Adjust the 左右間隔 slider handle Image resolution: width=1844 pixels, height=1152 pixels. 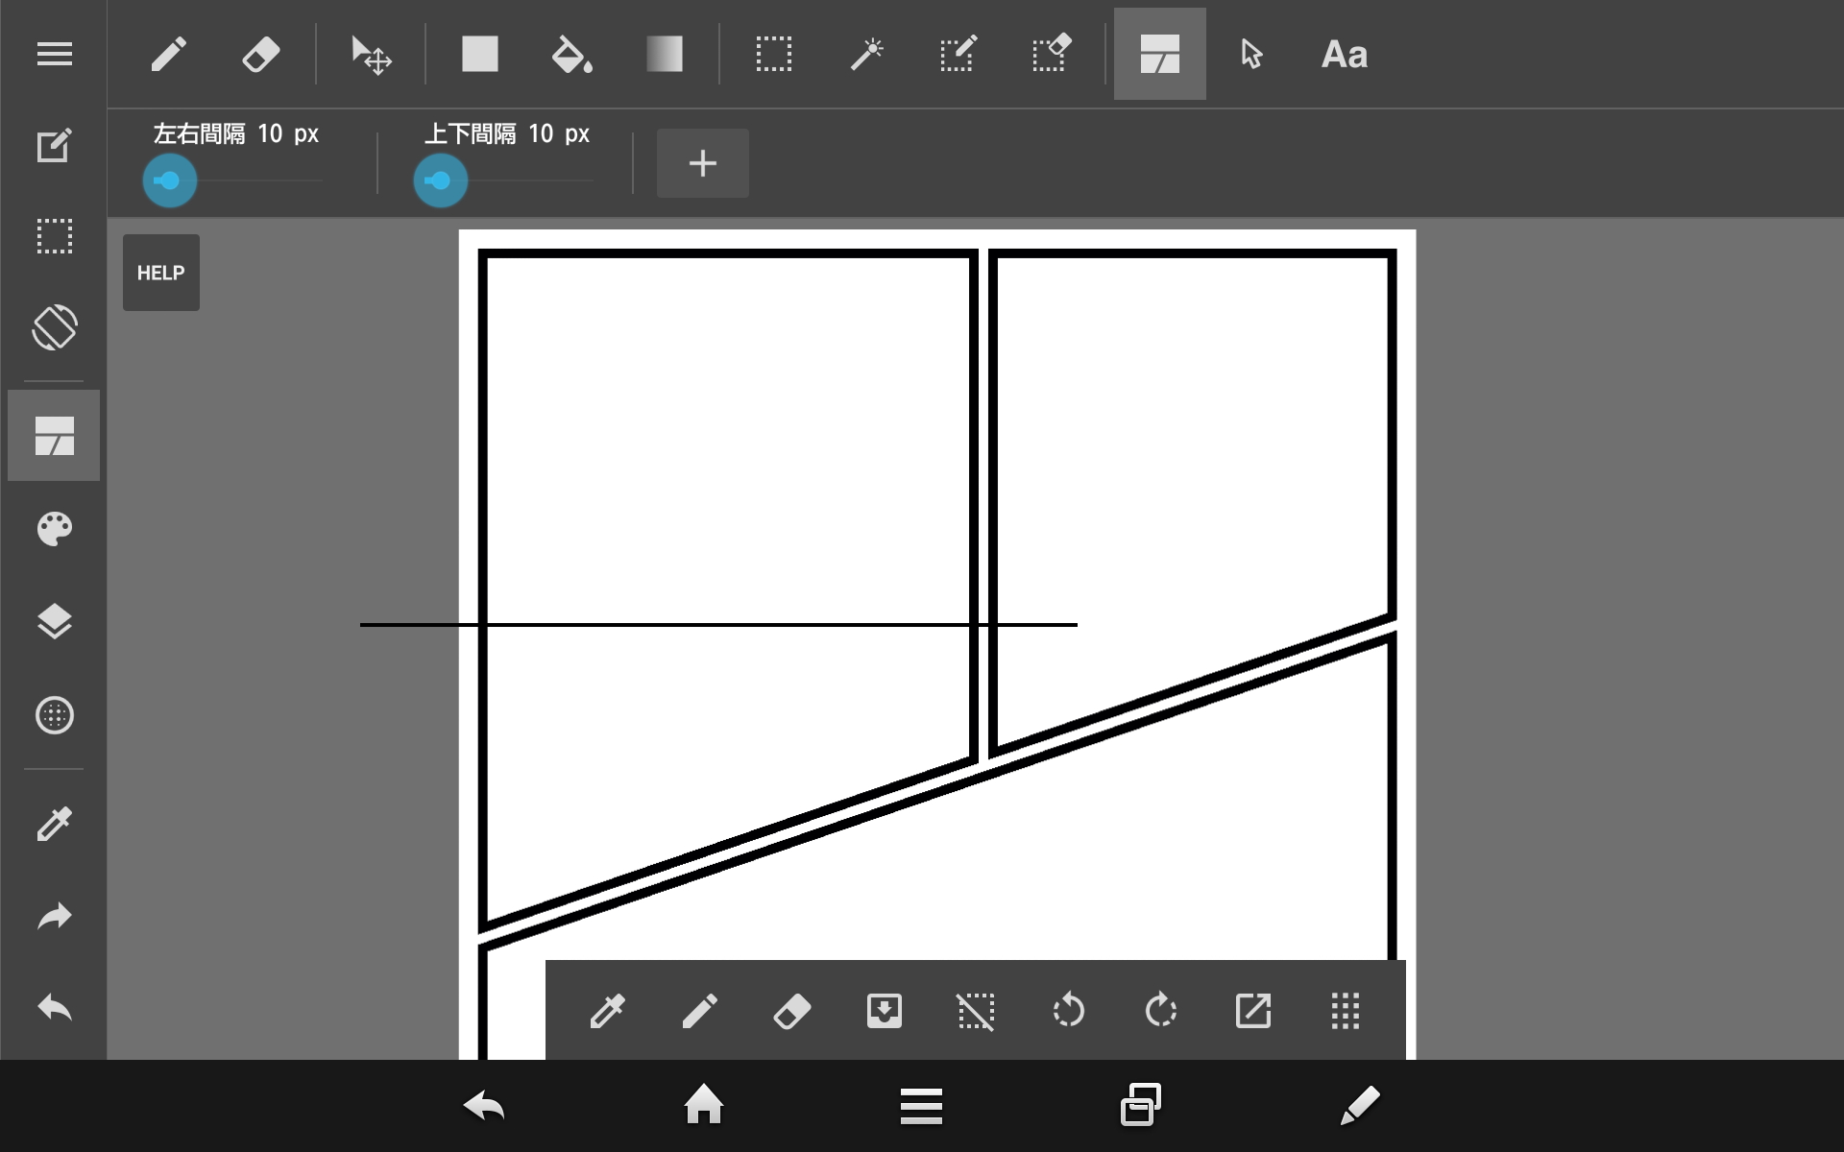[170, 180]
